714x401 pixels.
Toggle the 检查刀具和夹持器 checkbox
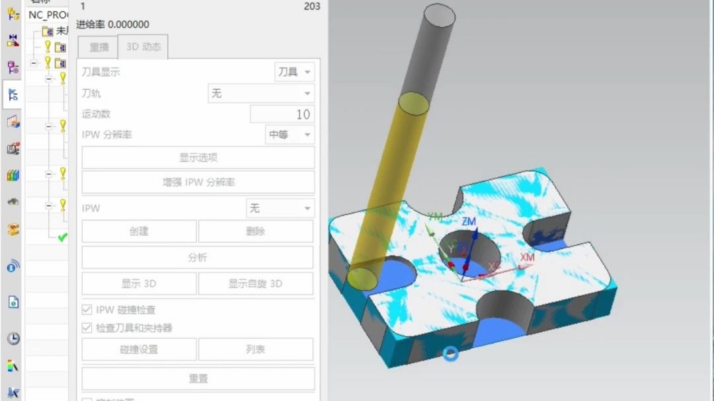(87, 328)
